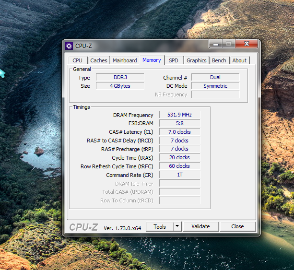Screen dimensions: 294x270
Task: Click the 4 GBytes size value
Action: [x=120, y=86]
